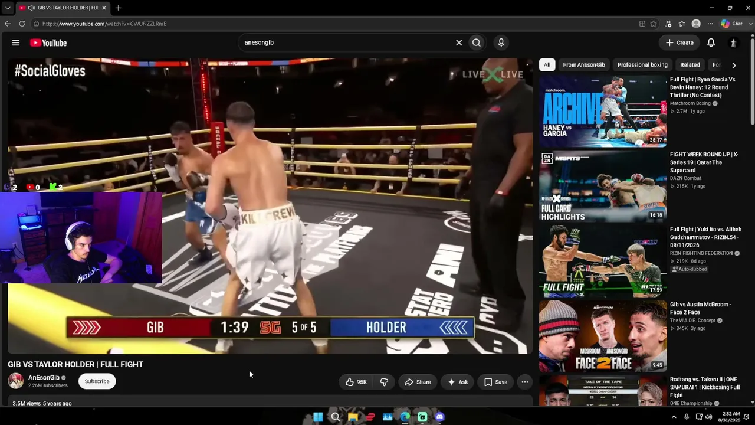Open the browser tab list dropdown
The width and height of the screenshot is (755, 425).
click(8, 8)
